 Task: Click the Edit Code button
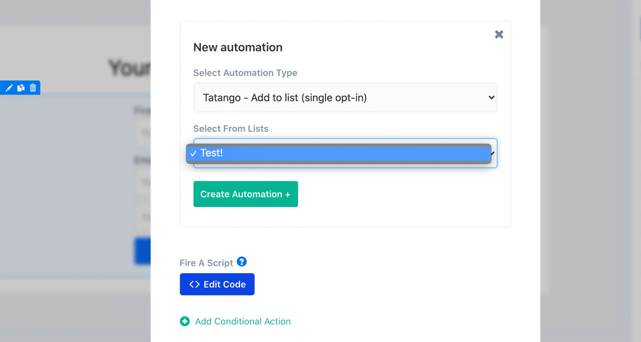tap(217, 284)
